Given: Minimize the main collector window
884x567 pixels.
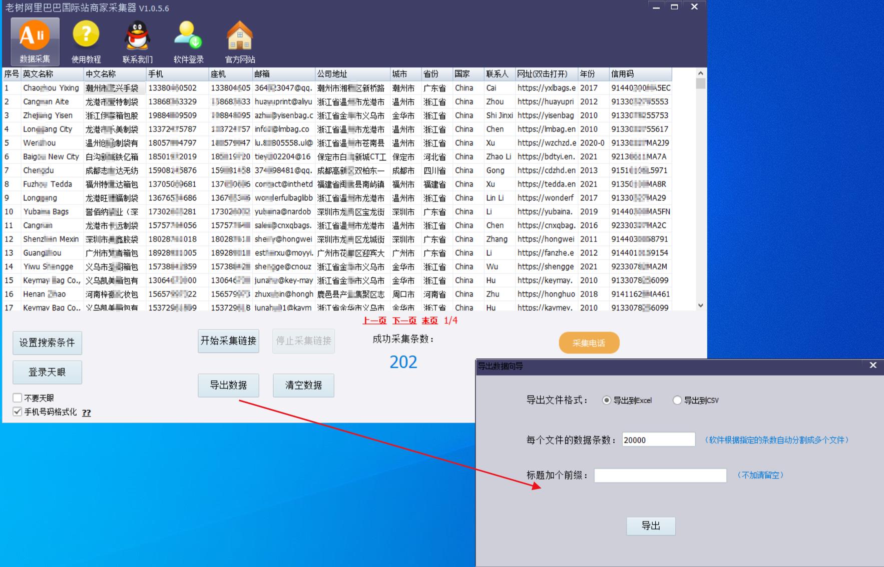Looking at the screenshot, I should [x=656, y=7].
